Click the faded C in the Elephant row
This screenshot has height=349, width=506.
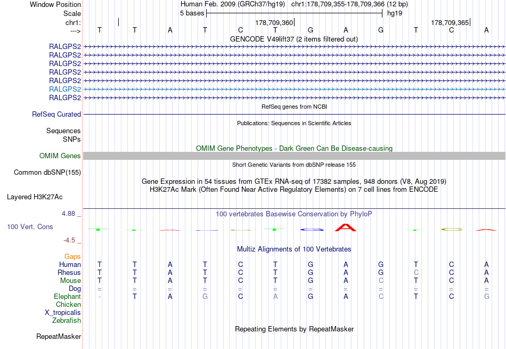pyautogui.click(x=381, y=296)
